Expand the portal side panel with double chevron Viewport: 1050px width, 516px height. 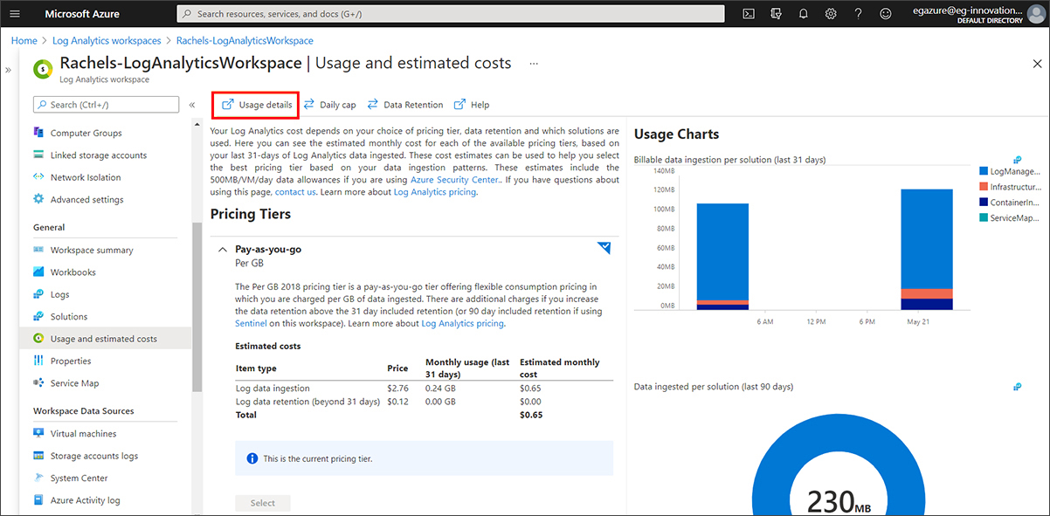click(8, 70)
